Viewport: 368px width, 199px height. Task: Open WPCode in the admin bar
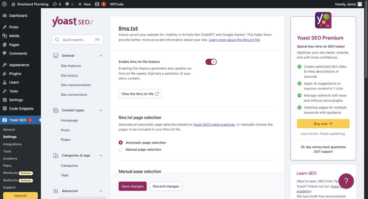pos(117,4)
